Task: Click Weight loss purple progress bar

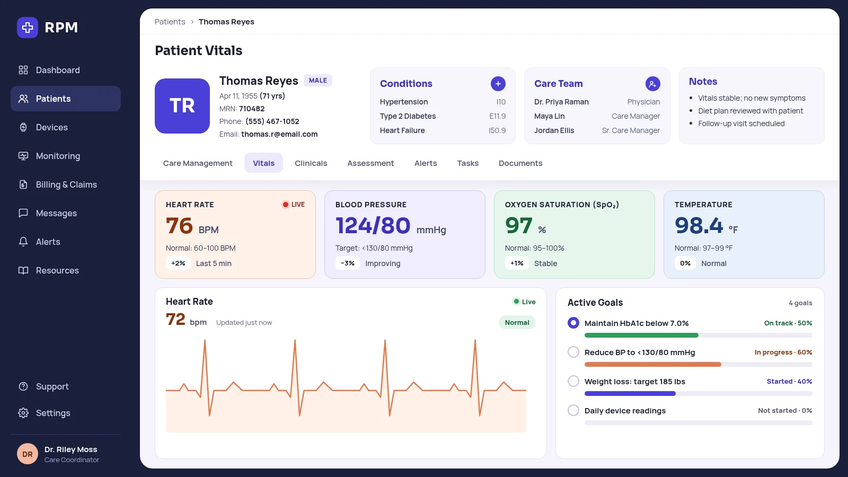Action: (630, 394)
